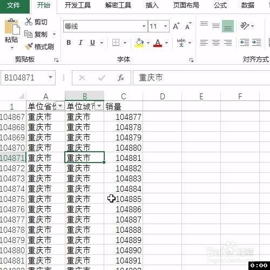Viewport: 270px width, 270px height.
Task: Align text to the right
Action: point(228,43)
